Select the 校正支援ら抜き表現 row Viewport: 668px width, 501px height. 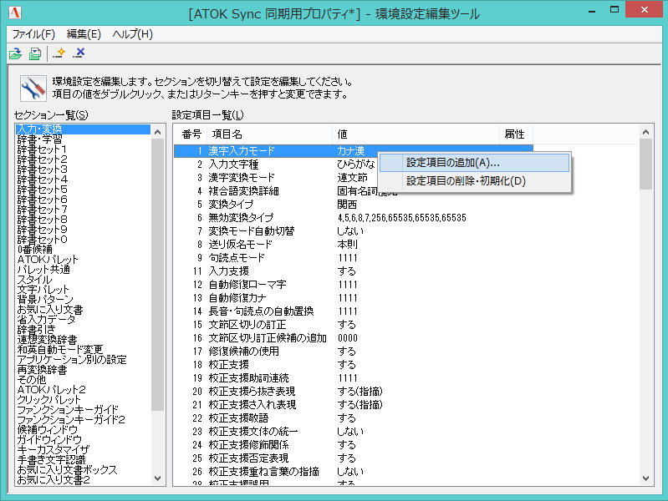click(x=353, y=391)
